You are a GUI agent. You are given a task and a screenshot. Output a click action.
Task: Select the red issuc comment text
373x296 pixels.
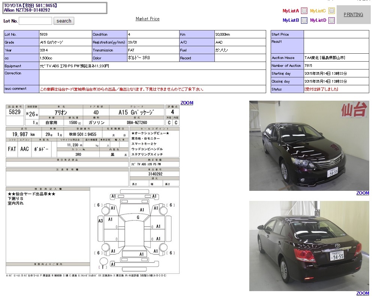[x=122, y=89]
